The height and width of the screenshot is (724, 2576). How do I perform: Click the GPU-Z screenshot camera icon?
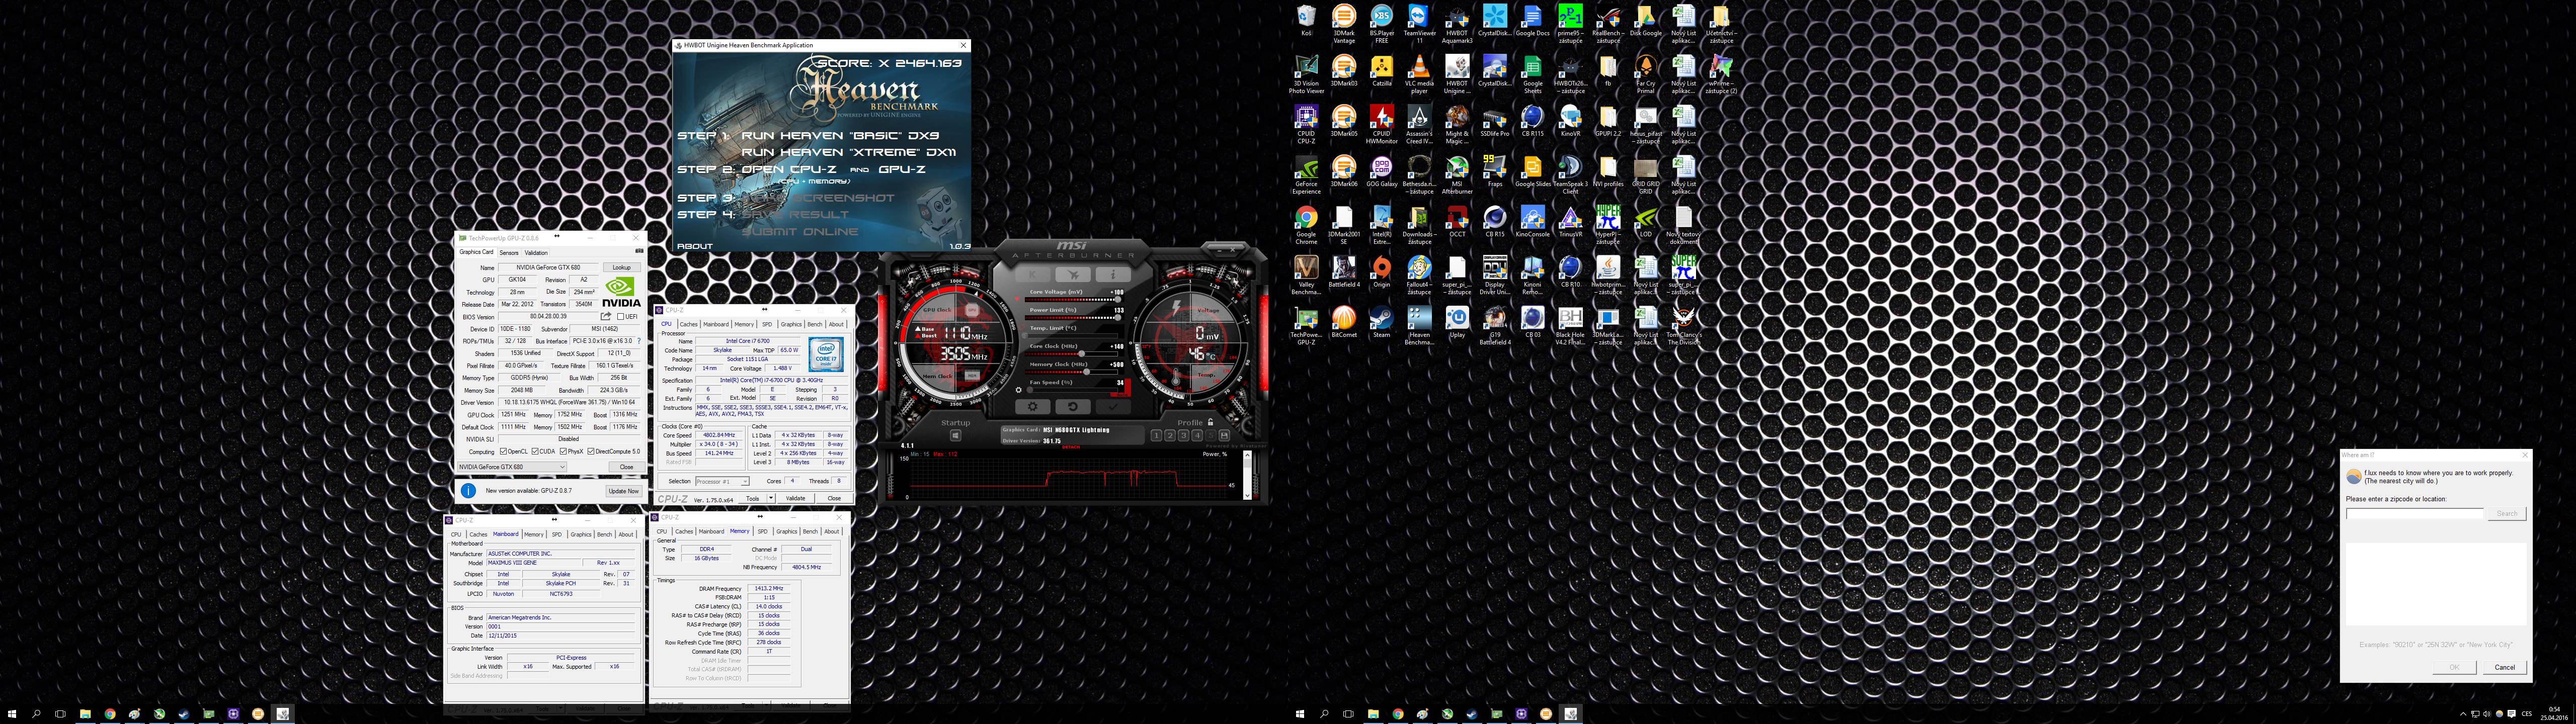640,251
